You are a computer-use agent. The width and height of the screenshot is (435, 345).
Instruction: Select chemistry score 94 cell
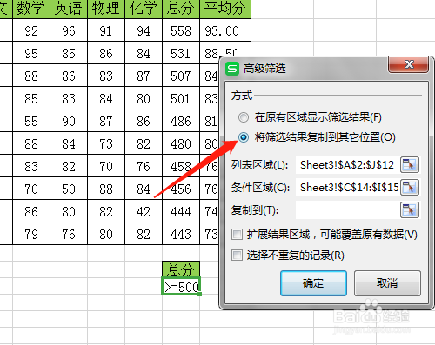pyautogui.click(x=144, y=30)
